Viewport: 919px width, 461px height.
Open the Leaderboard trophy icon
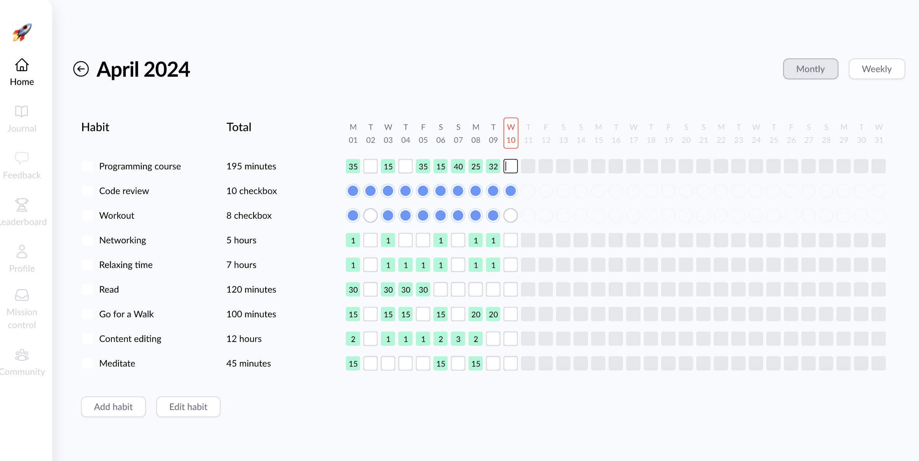tap(22, 205)
